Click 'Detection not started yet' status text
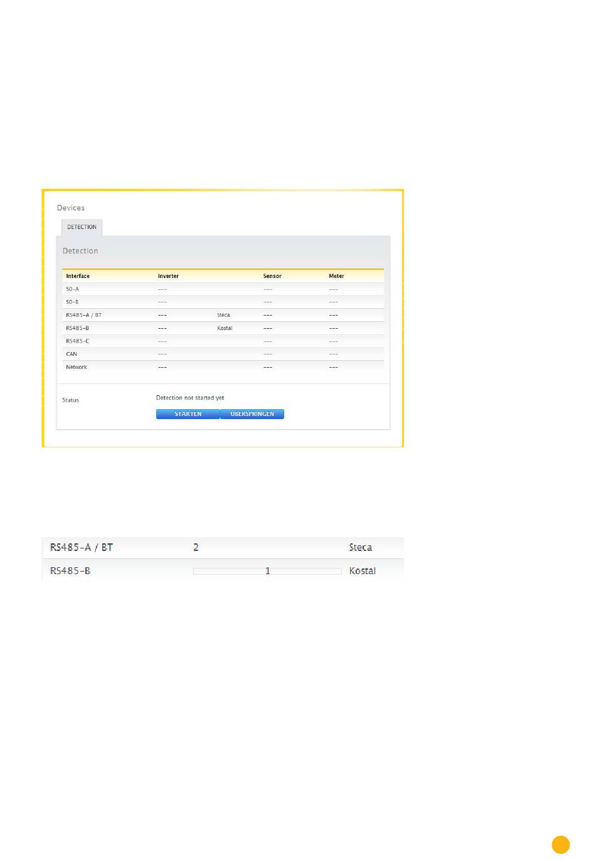The image size is (596, 859). 190,398
